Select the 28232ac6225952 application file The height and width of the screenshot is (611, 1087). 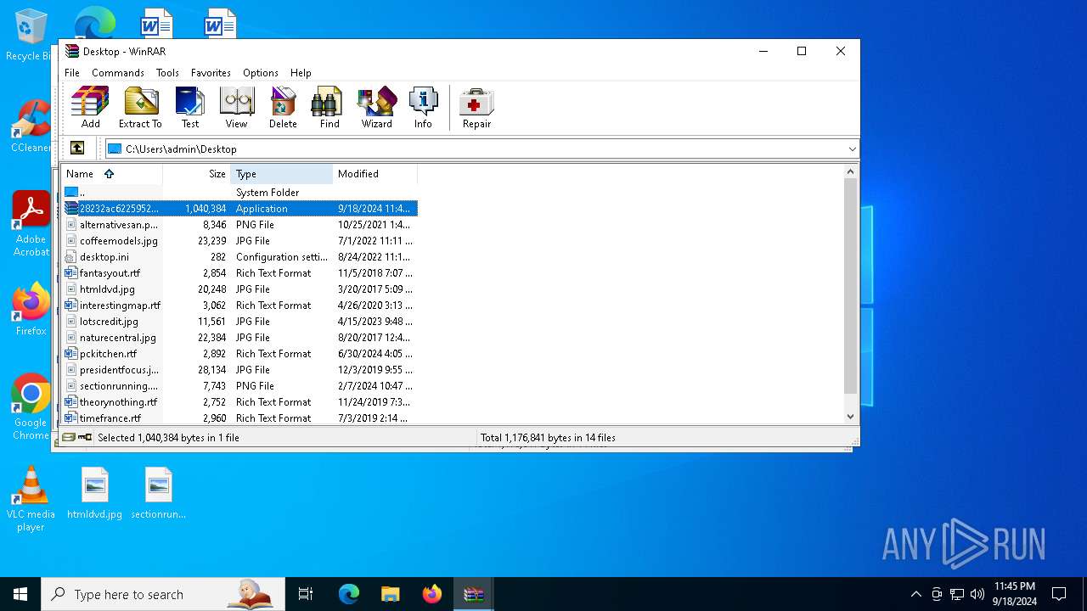(x=239, y=209)
